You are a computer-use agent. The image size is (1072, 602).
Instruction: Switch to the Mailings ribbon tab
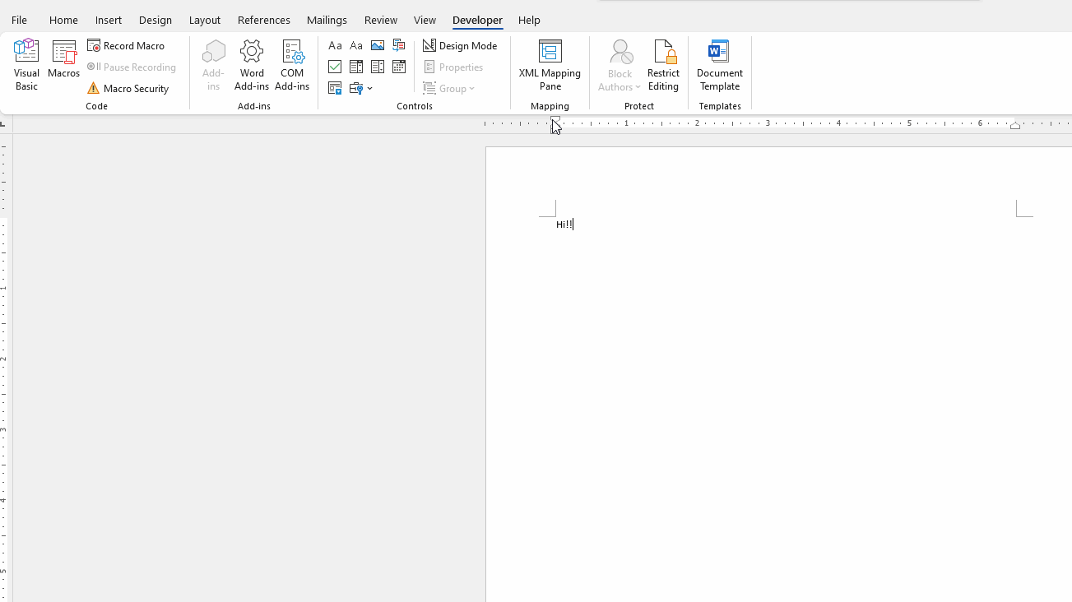coord(327,20)
